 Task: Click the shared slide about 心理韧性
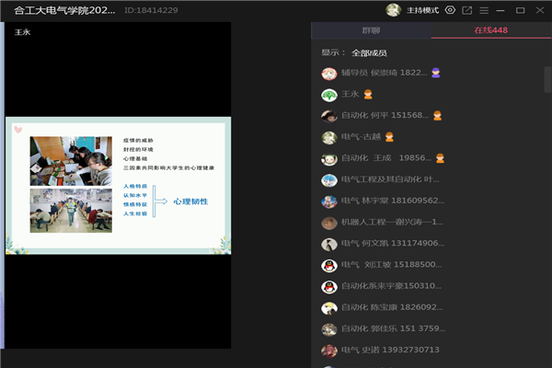[x=118, y=187]
